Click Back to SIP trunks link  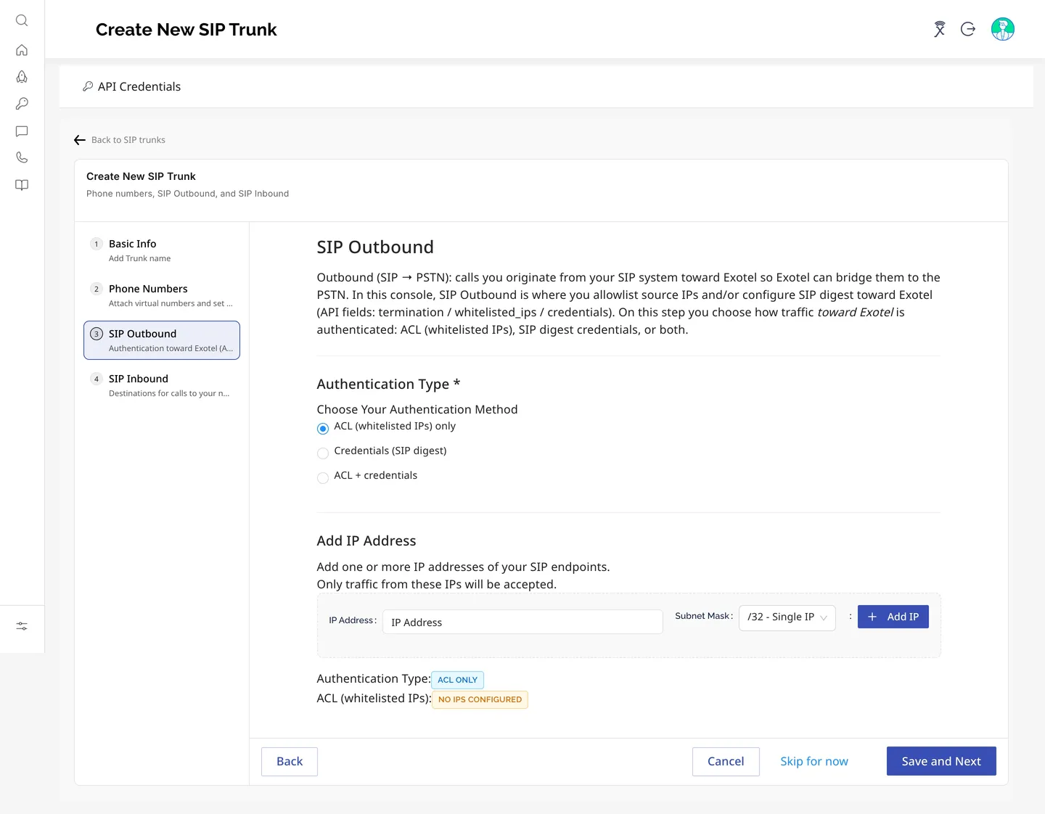128,140
